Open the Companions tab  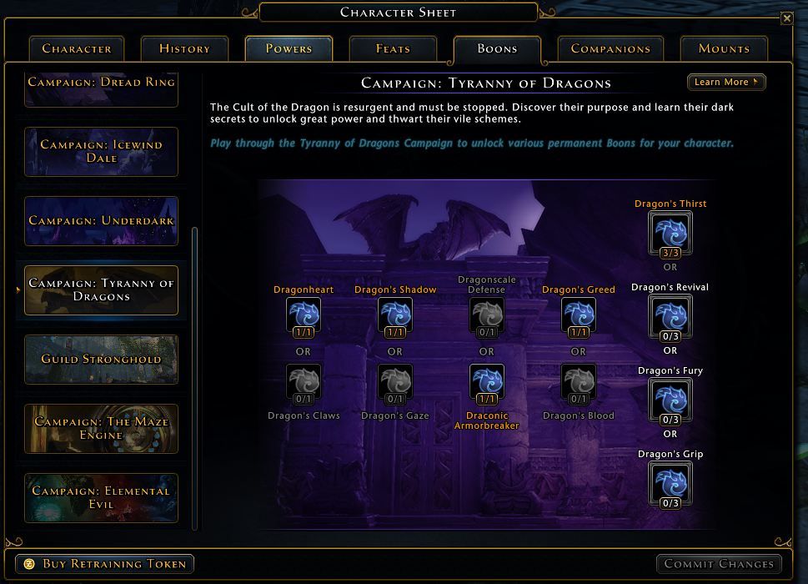tap(610, 48)
